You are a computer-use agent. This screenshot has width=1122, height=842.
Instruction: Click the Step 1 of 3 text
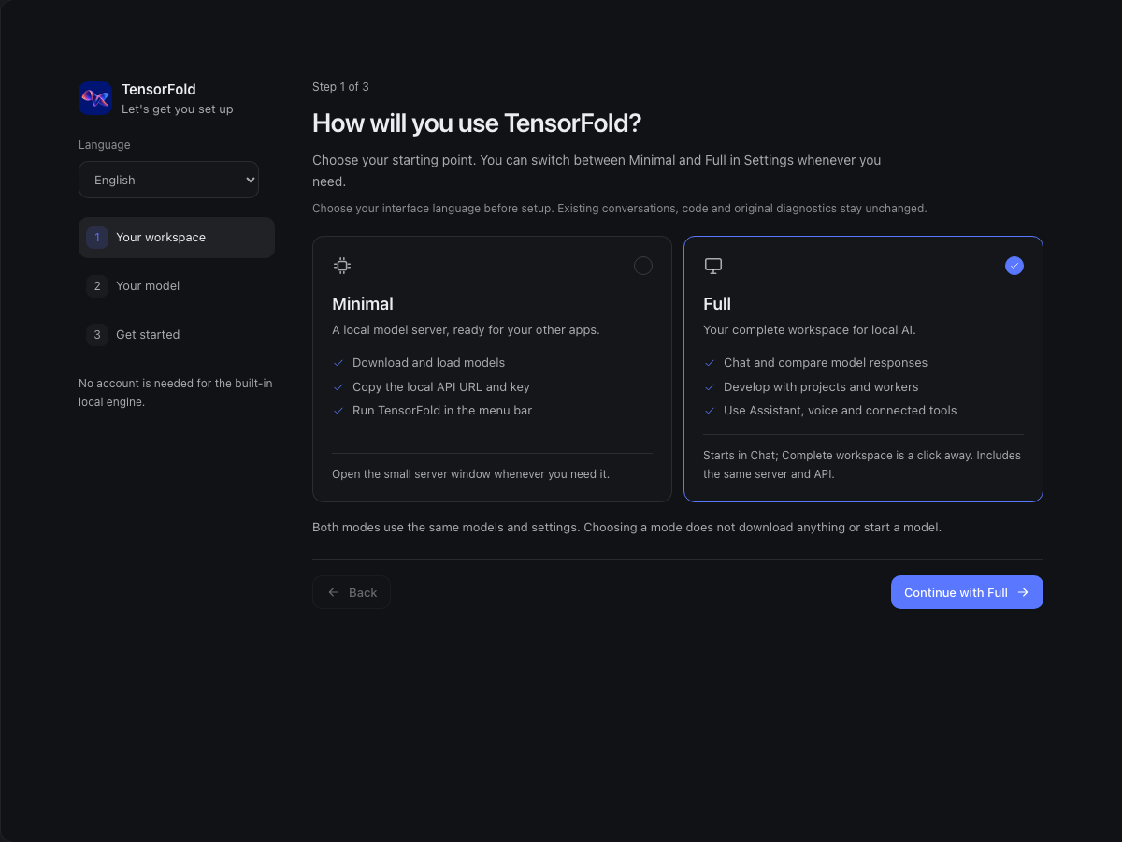pos(340,87)
